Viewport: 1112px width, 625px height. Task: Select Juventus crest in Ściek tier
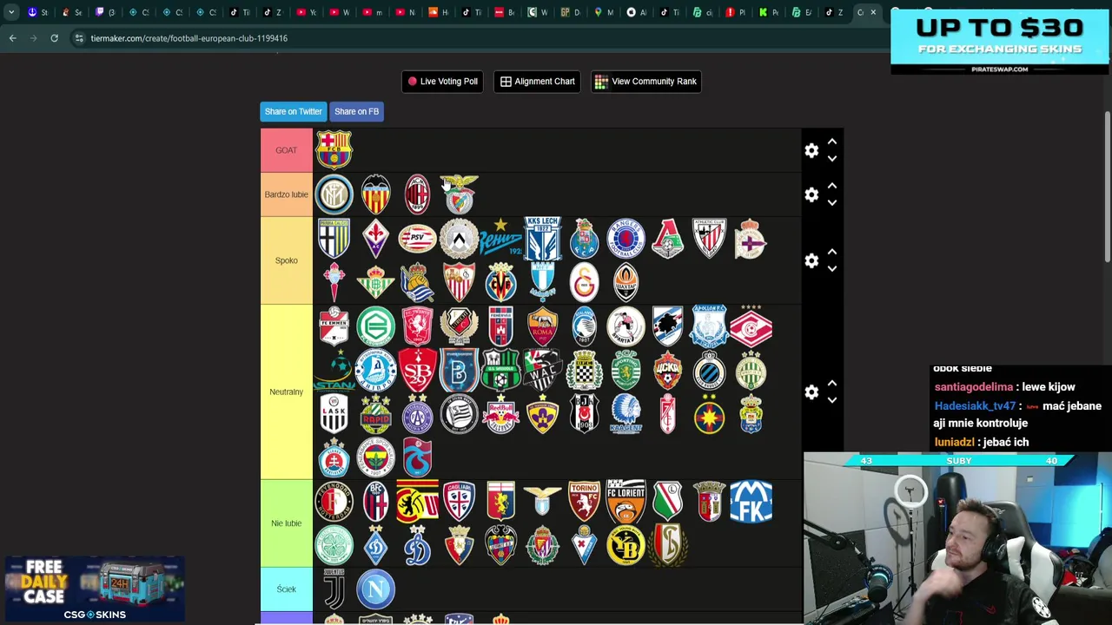pos(334,589)
